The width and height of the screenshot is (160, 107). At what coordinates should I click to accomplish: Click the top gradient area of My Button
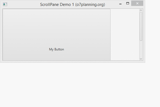pyautogui.click(x=57, y=15)
